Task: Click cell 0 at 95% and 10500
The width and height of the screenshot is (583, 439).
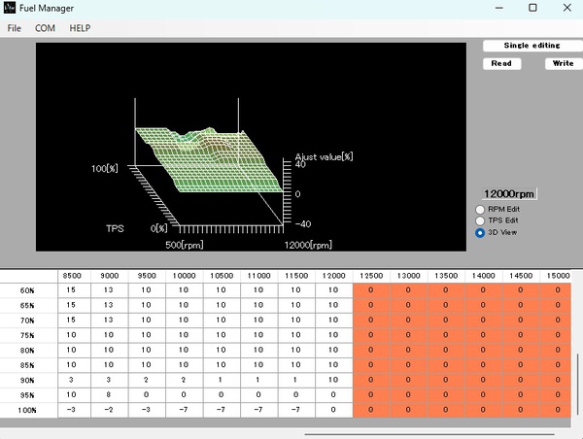Action: coord(222,395)
